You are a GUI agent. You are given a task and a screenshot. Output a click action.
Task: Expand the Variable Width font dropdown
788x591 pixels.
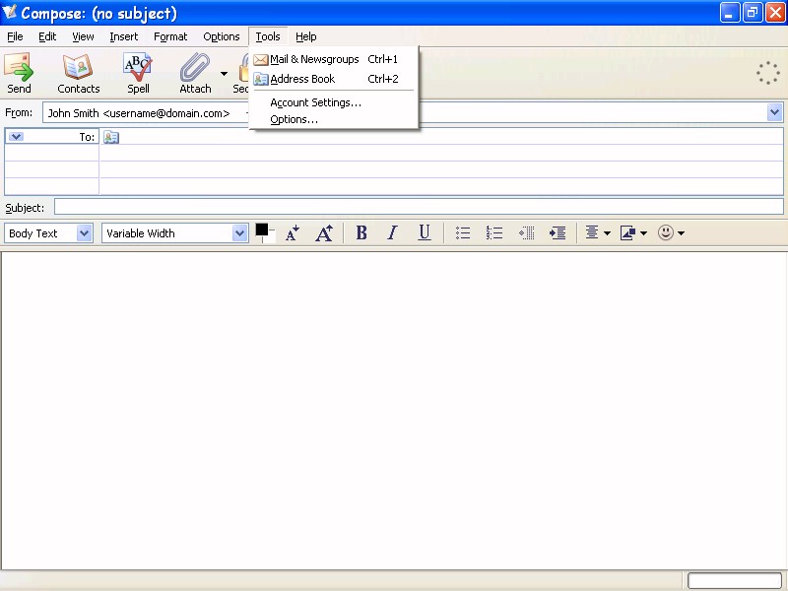tap(239, 233)
